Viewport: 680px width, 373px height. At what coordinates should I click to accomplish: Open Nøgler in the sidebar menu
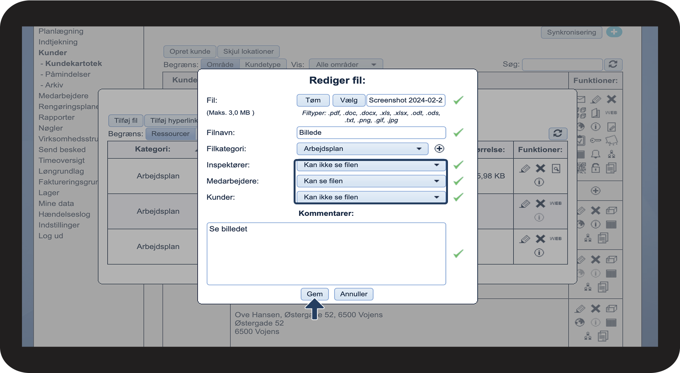[51, 128]
